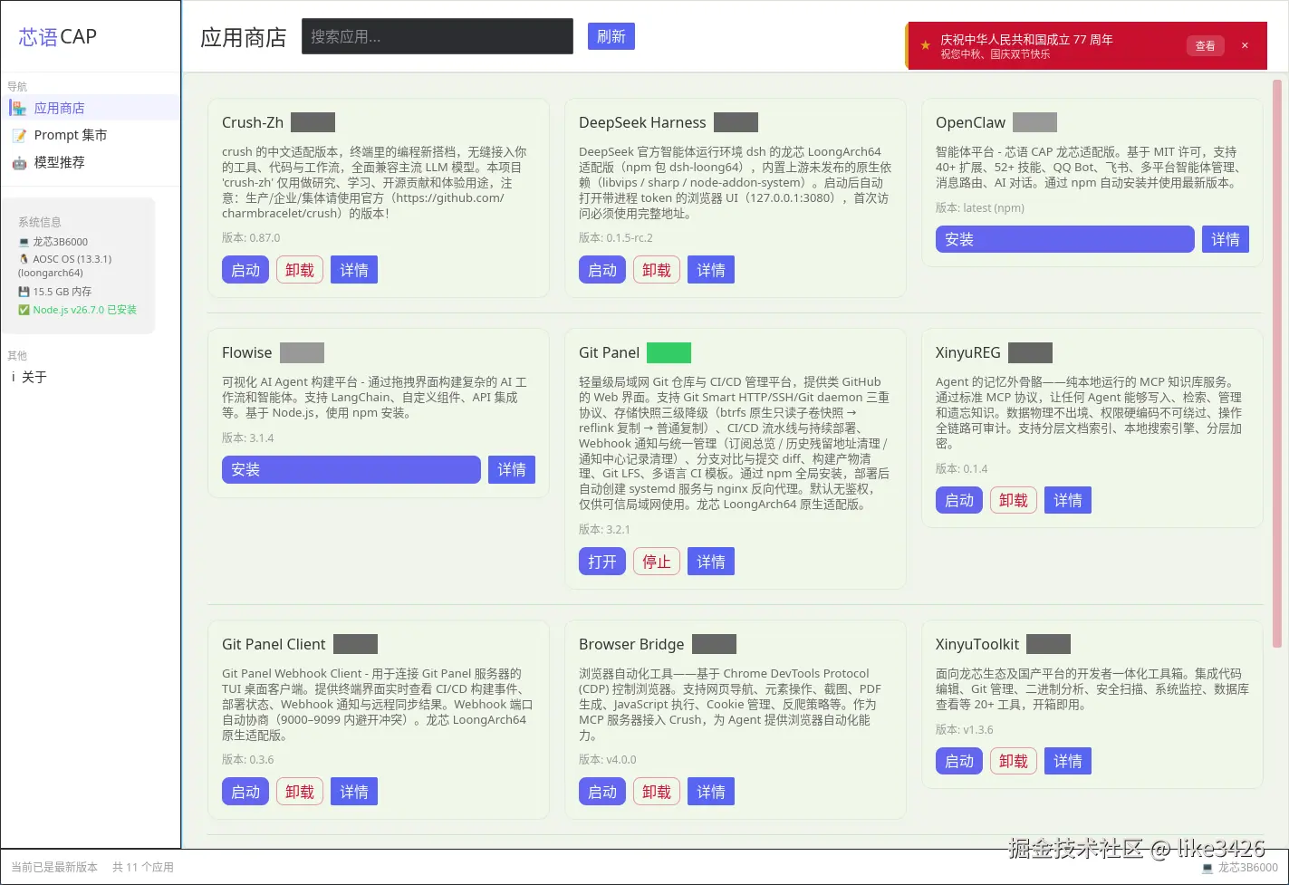Screen dimensions: 1289x885
Task: Click 卸载 on the DeepSeek Harness card
Action: [657, 270]
